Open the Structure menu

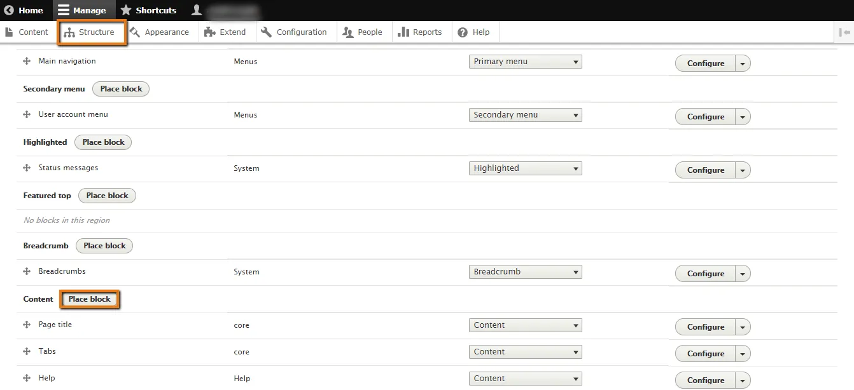tap(90, 32)
